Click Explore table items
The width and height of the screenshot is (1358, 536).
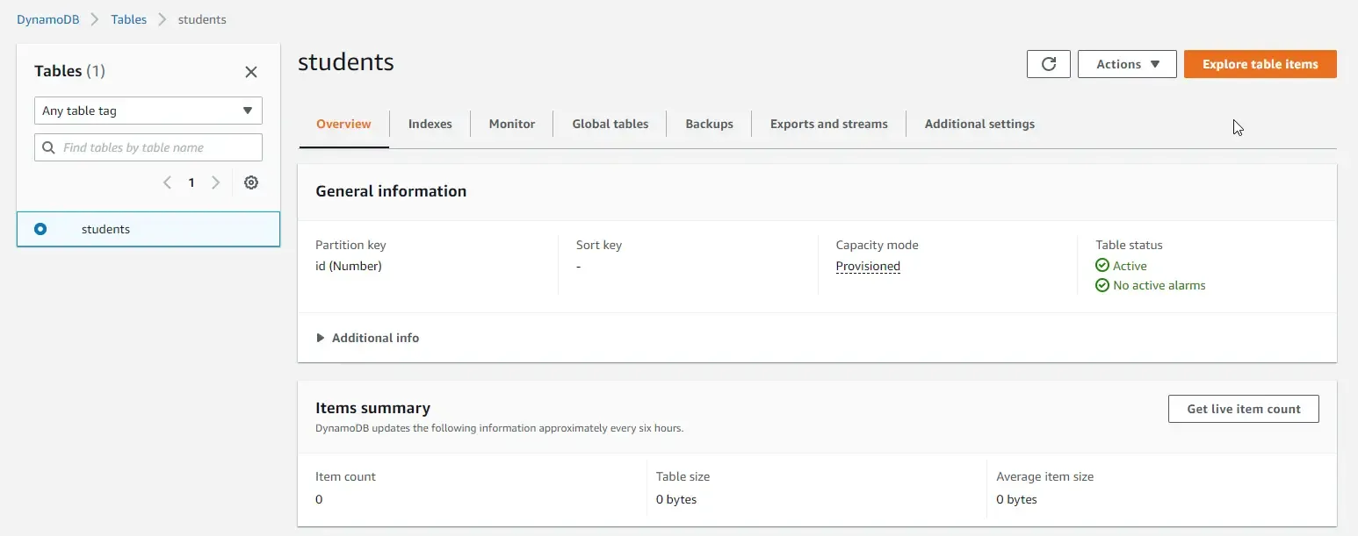pos(1260,63)
